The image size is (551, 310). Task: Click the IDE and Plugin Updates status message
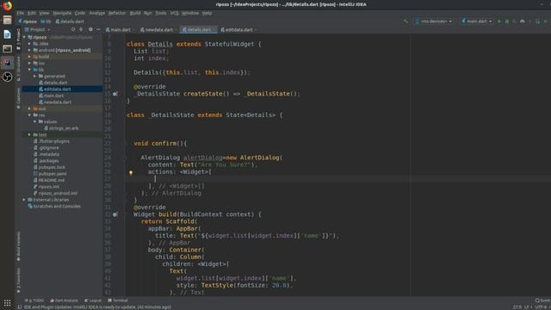(x=97, y=307)
